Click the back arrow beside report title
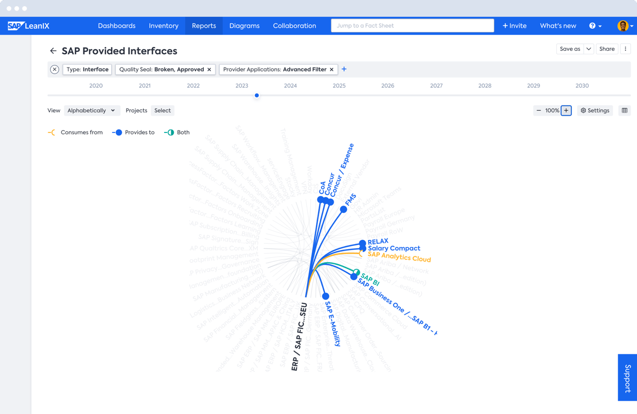 pos(53,51)
